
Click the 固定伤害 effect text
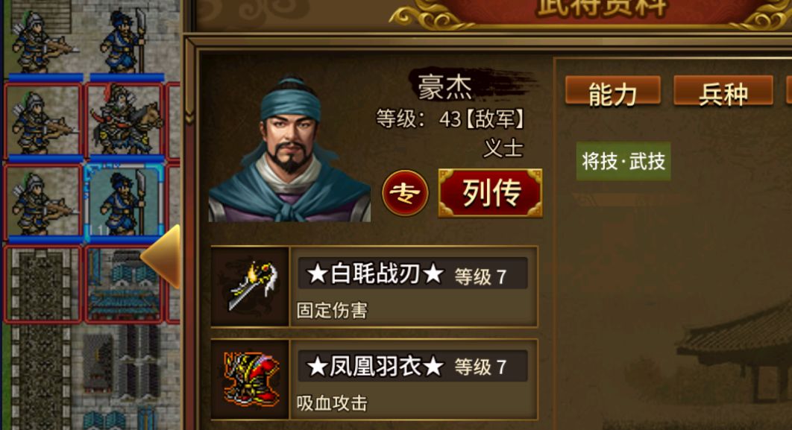(x=332, y=310)
